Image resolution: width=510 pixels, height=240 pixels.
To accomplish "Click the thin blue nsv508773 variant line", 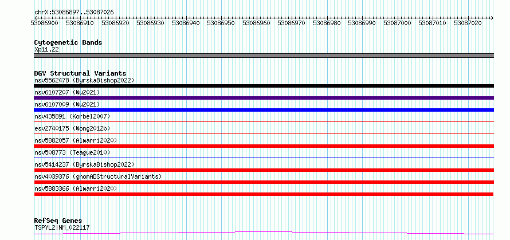I will click(x=264, y=158).
